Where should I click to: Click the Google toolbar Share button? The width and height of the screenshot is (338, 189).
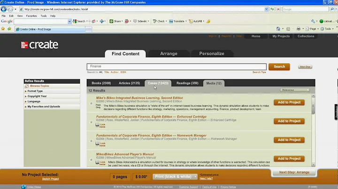point(115,21)
